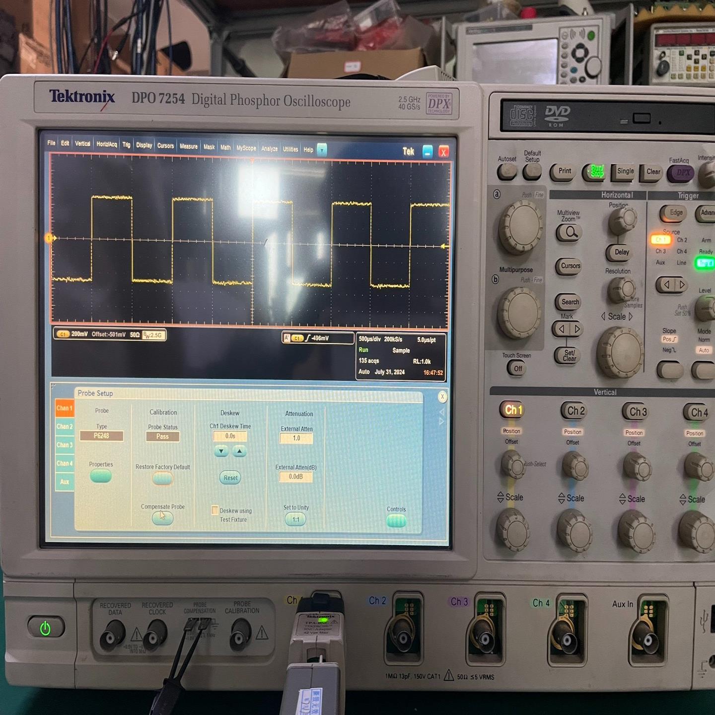Click the trigger Edge button
Image resolution: width=715 pixels, height=715 pixels.
(674, 213)
